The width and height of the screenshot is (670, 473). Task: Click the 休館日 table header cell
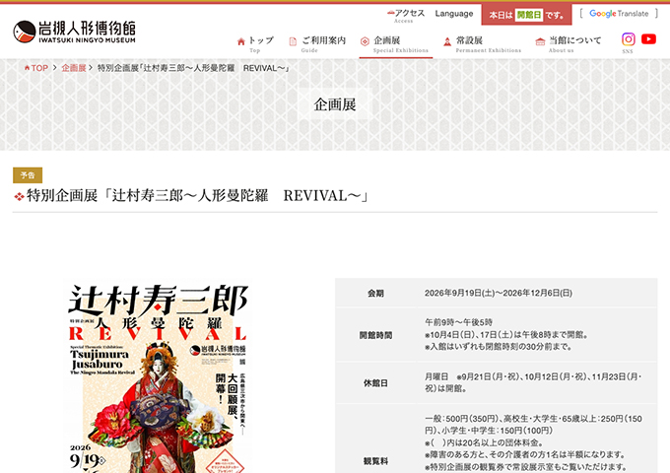375,383
